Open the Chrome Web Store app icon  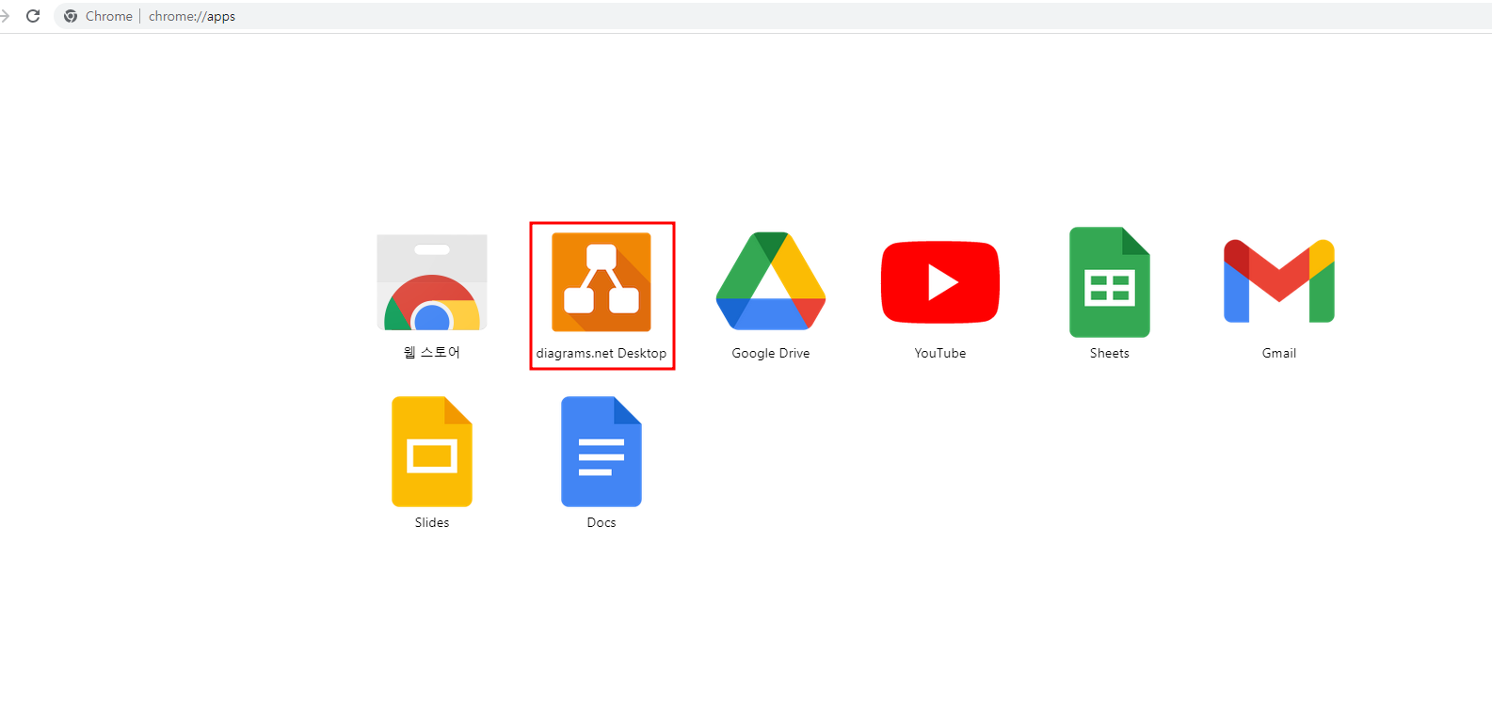click(x=432, y=282)
